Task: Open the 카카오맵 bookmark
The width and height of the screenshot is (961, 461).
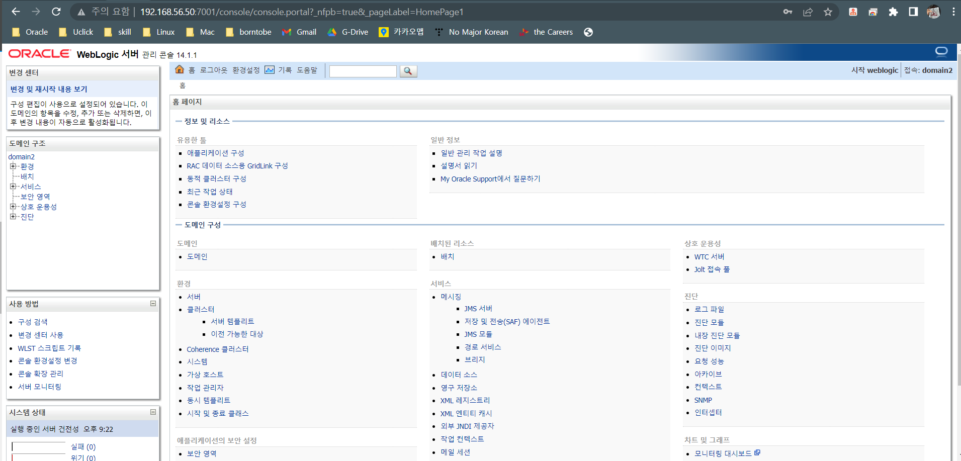Action: (401, 32)
